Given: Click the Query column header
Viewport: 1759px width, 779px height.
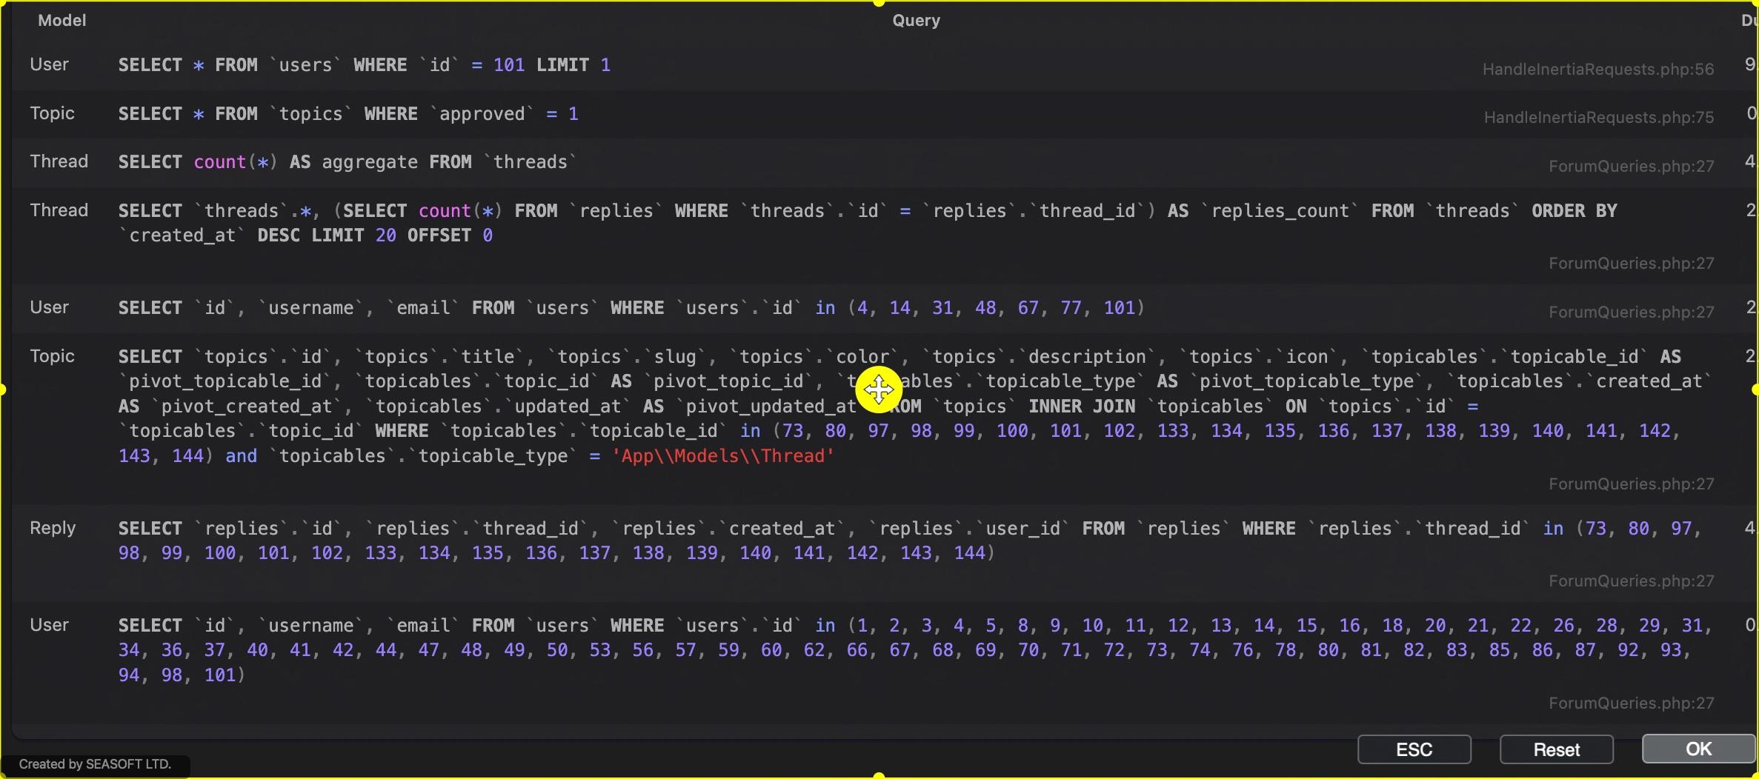Looking at the screenshot, I should click(x=916, y=20).
